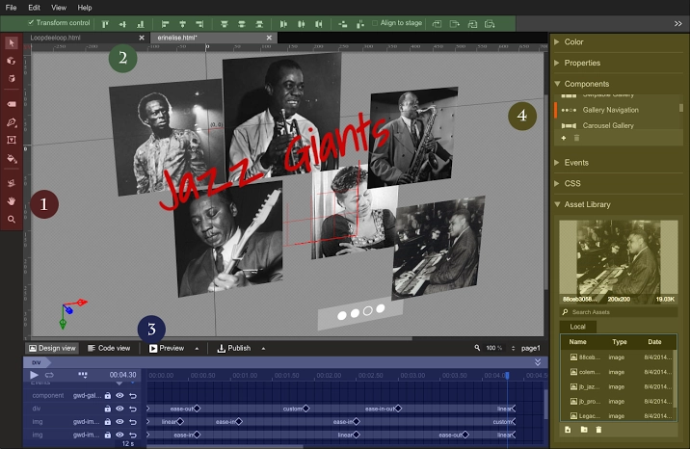This screenshot has height=449, width=690.
Task: Click the distribute top edges icon
Action: (x=225, y=24)
